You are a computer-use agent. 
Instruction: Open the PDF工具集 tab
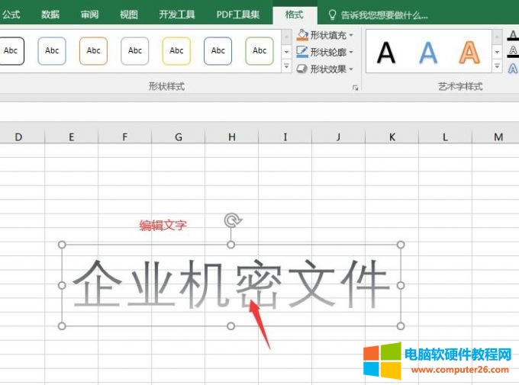point(237,14)
